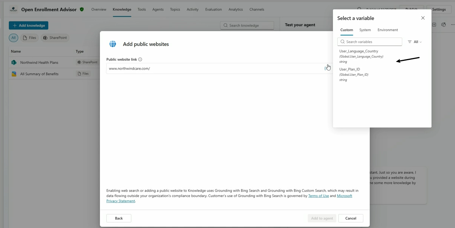Open the Channels tab
This screenshot has height=228, width=455.
(x=257, y=9)
